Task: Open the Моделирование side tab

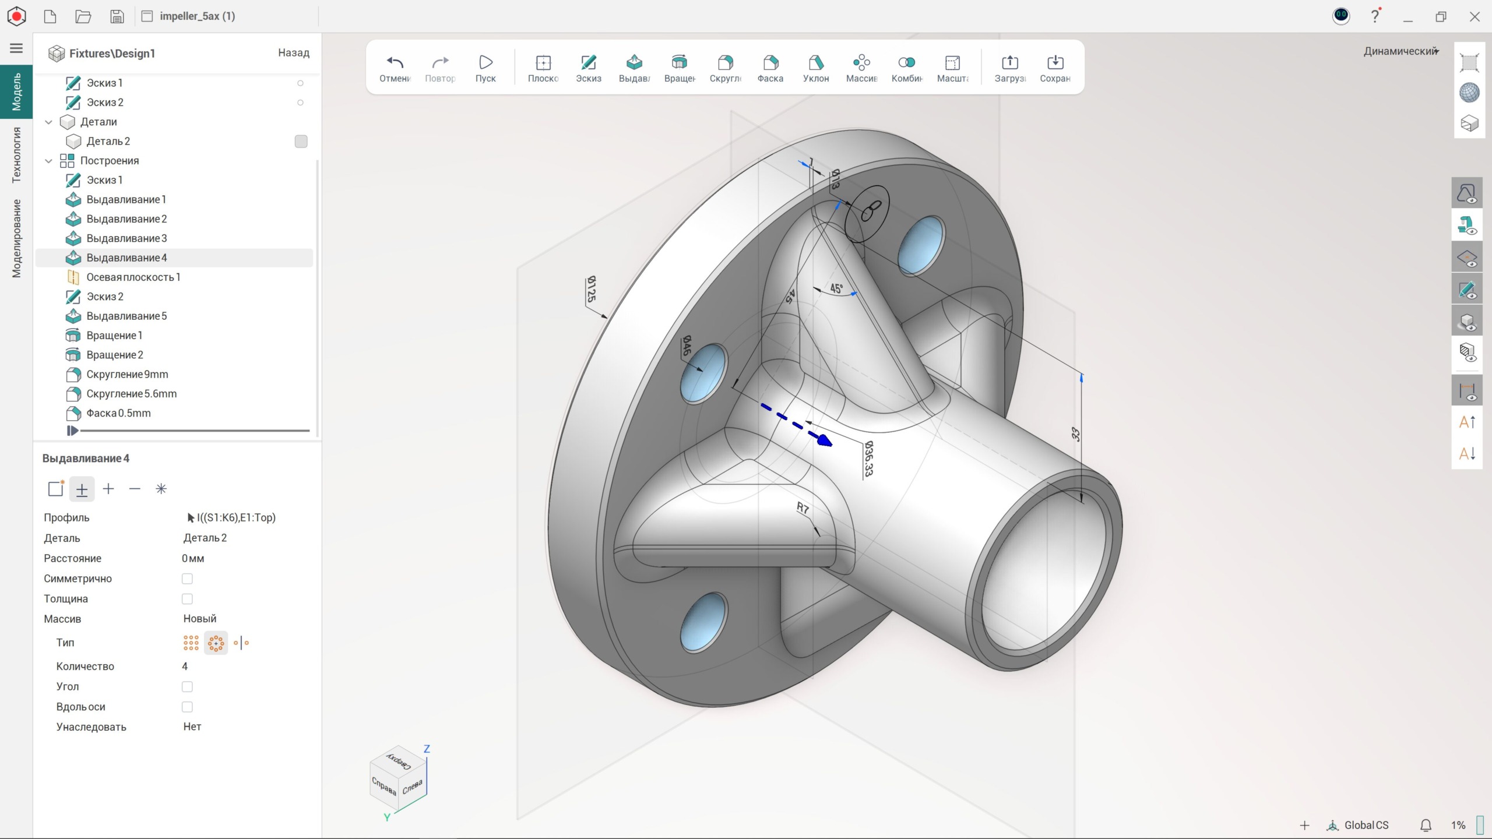Action: tap(16, 238)
